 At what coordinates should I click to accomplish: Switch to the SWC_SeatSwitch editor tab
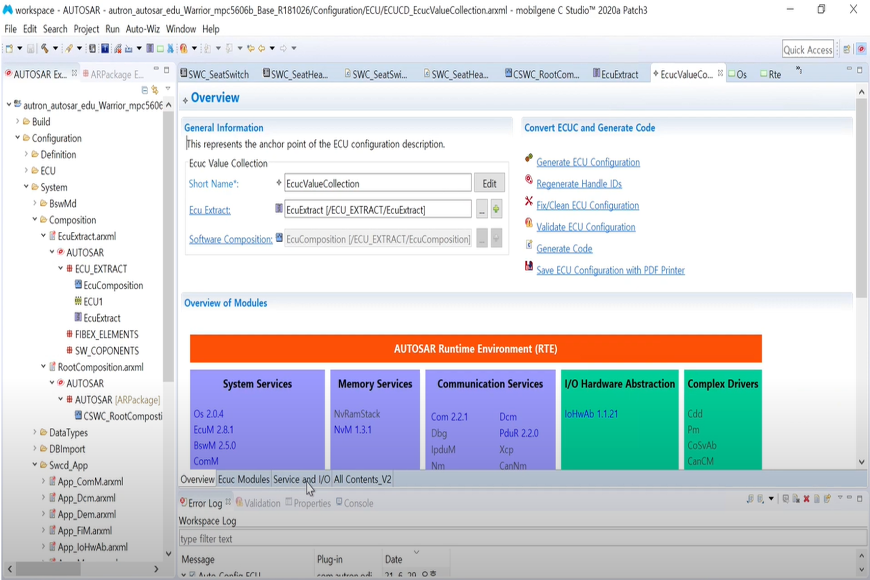tap(215, 74)
